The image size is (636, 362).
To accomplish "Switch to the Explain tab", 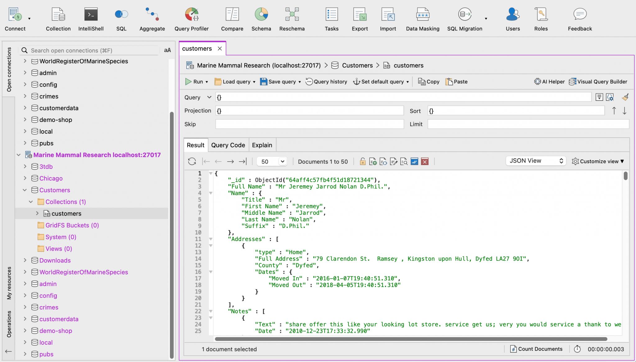I will click(262, 145).
